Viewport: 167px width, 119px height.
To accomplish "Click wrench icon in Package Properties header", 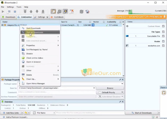I will point(120,79).
